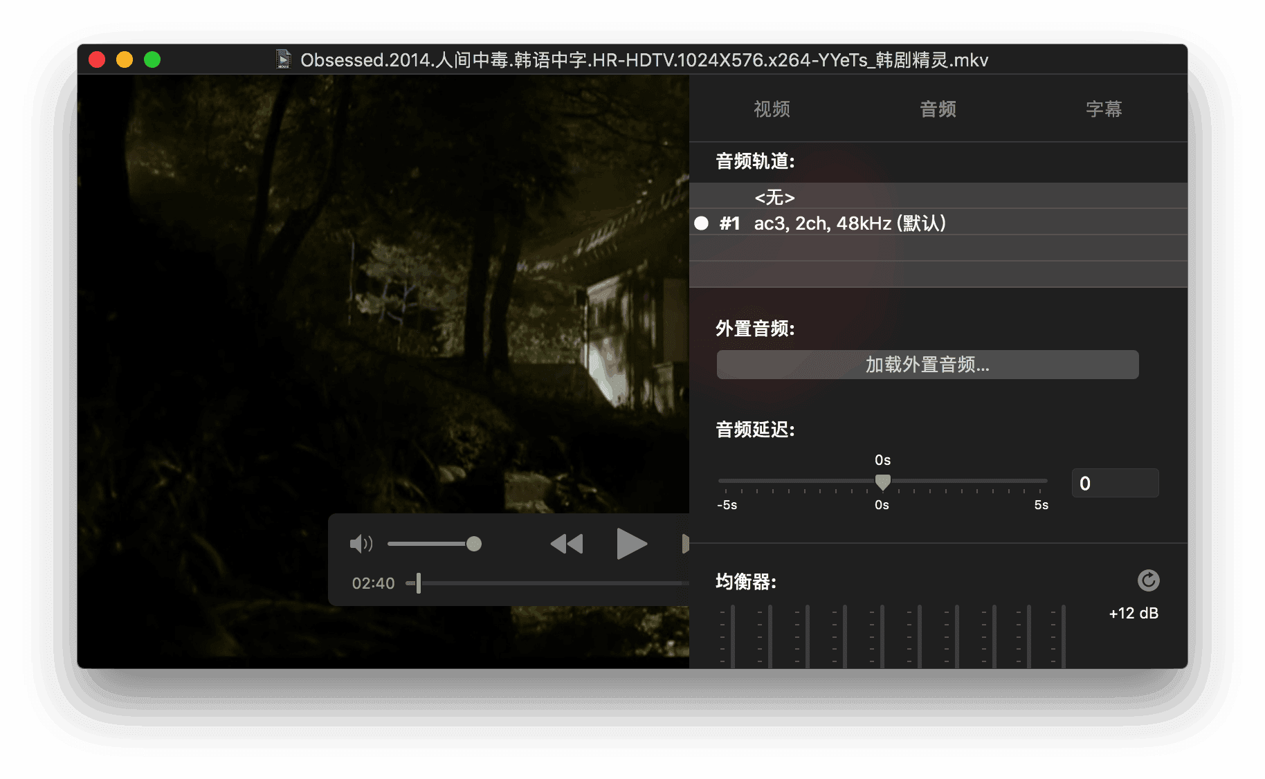Switch to the 音频 tab
Screen dimensions: 1265x779
pos(938,109)
